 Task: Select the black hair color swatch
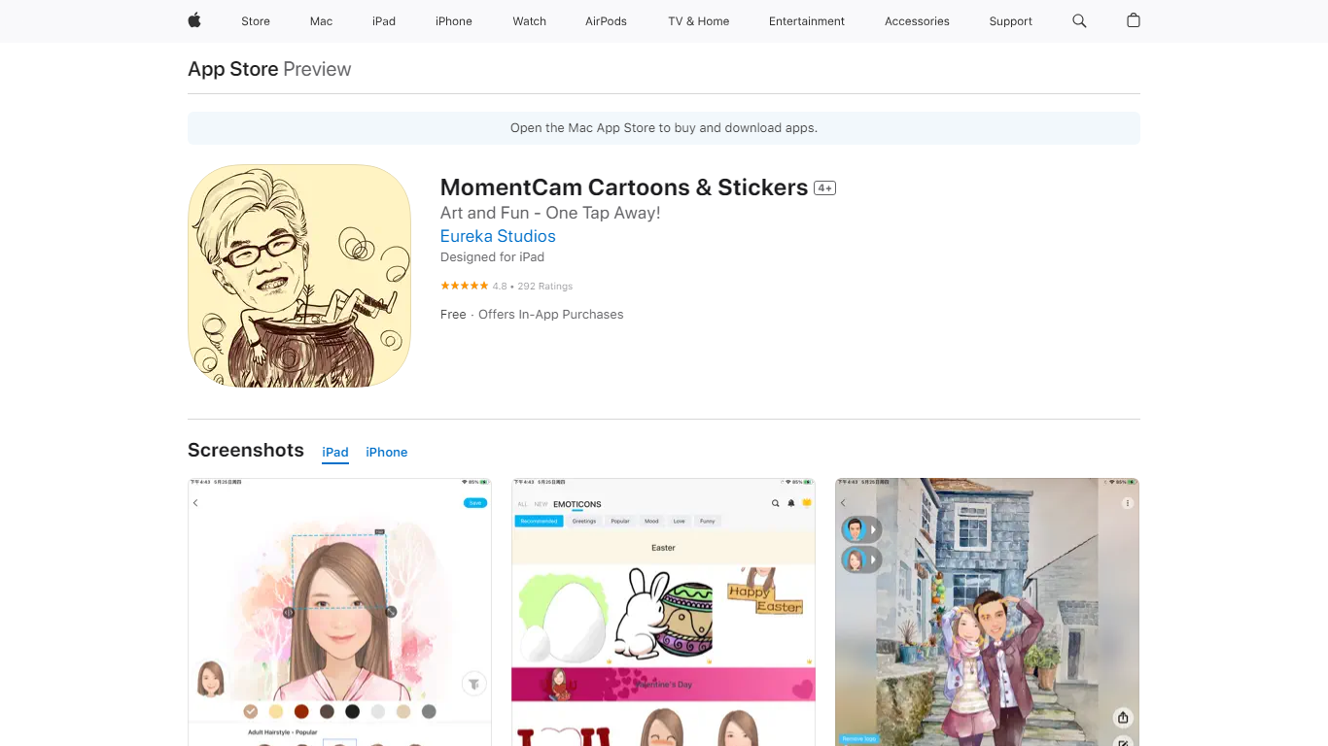(352, 711)
